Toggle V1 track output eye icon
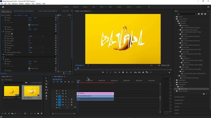Image resolution: width=211 pixels, height=118 pixels. click(66, 96)
